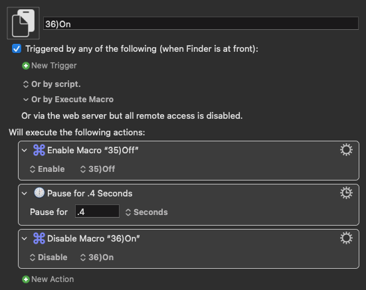
Task: Open the Enable action type popup
Action: [x=47, y=169]
